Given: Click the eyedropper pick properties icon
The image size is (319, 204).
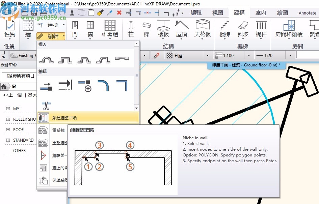Looking at the screenshot, I should point(110,13).
